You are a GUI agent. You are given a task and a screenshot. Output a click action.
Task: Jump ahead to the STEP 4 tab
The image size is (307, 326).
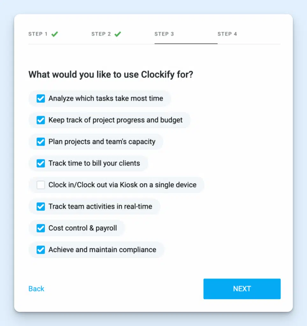(x=227, y=34)
